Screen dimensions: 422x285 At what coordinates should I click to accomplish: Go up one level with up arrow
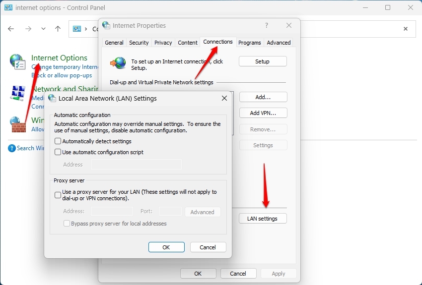pyautogui.click(x=58, y=29)
